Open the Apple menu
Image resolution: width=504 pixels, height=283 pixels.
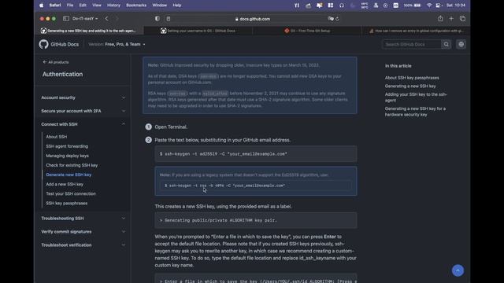pos(42,6)
